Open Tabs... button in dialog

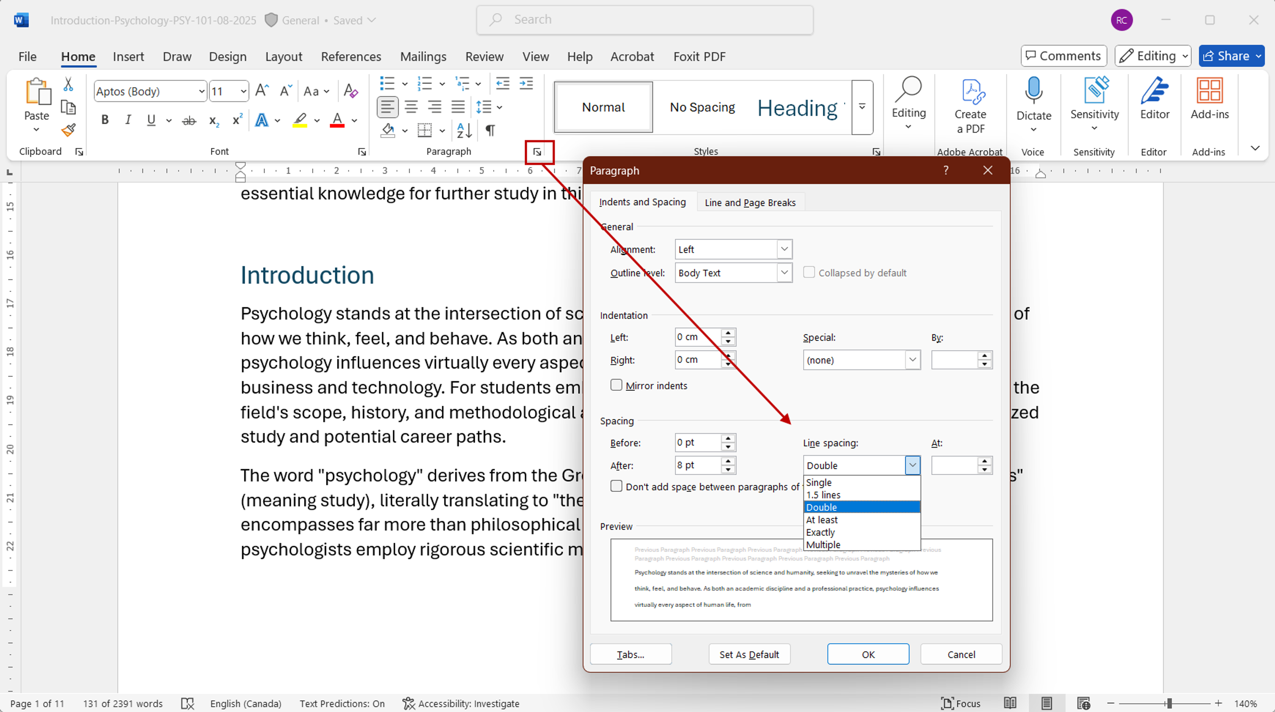coord(631,654)
